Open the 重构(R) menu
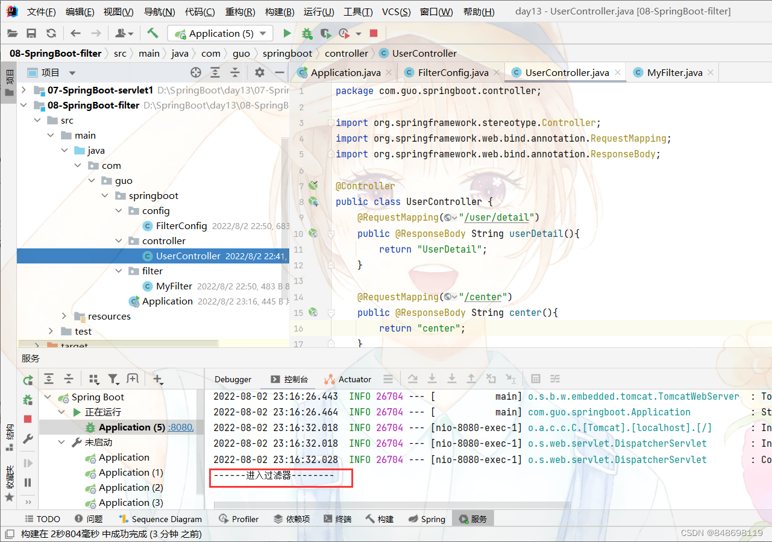This screenshot has width=772, height=542. tap(240, 12)
